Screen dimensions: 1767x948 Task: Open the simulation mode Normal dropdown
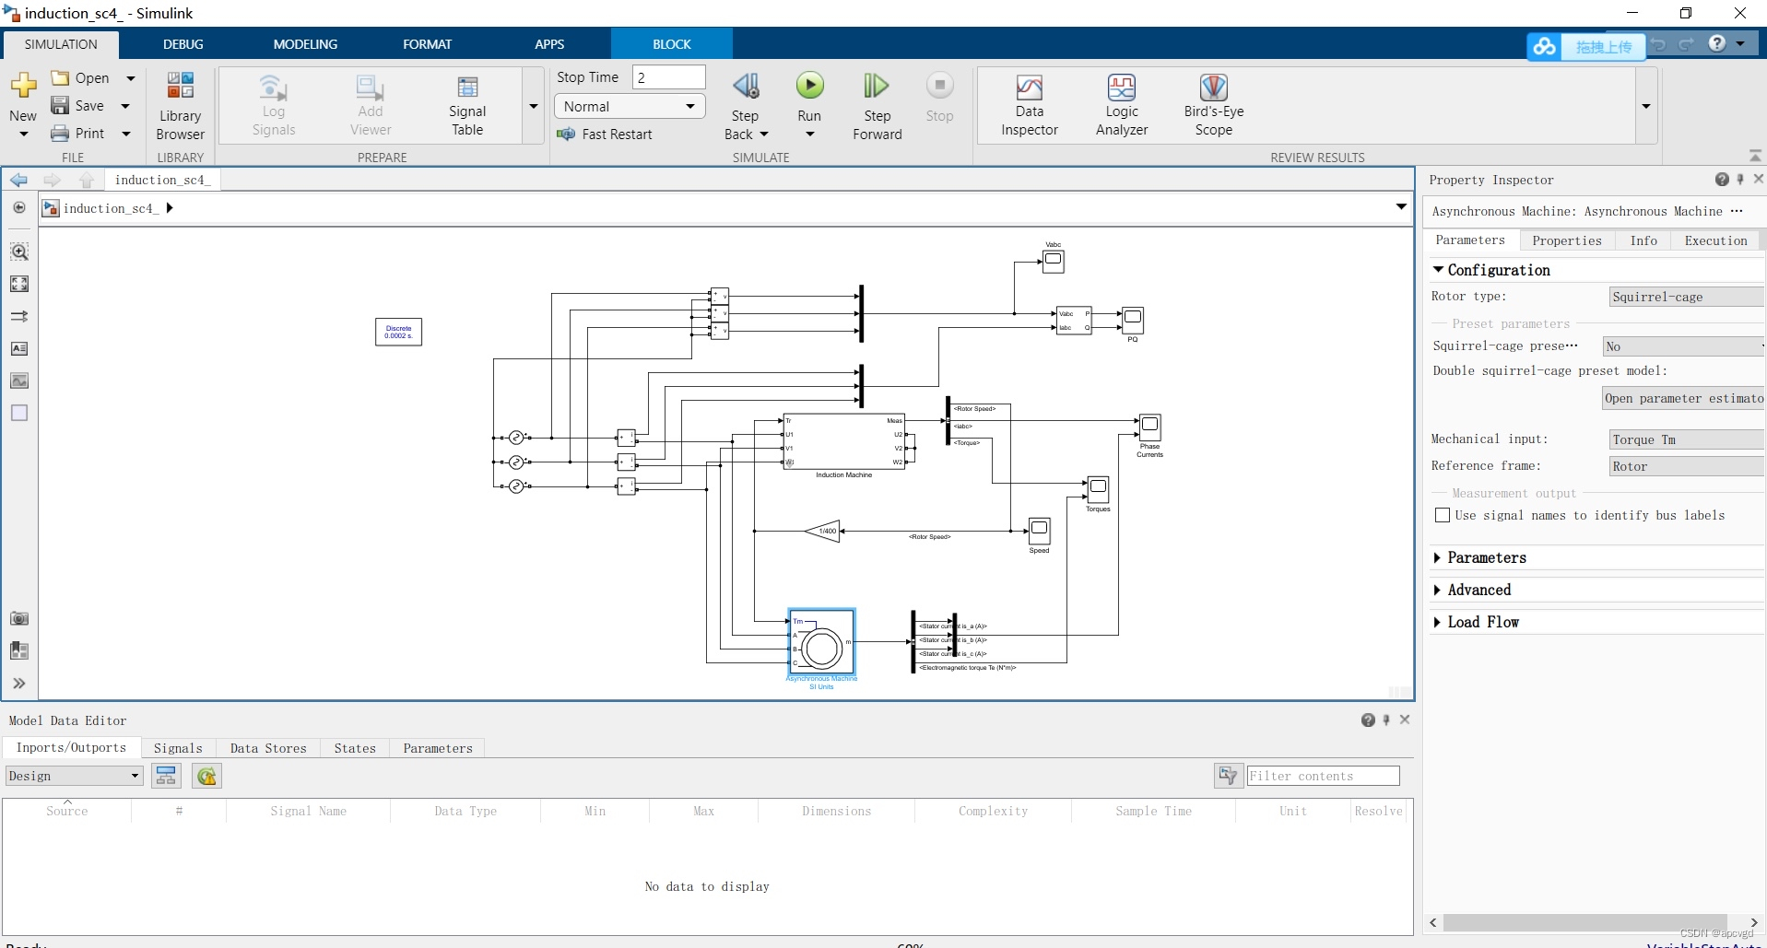coord(630,107)
